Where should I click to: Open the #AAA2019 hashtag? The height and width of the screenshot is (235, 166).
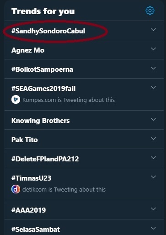(x=29, y=210)
